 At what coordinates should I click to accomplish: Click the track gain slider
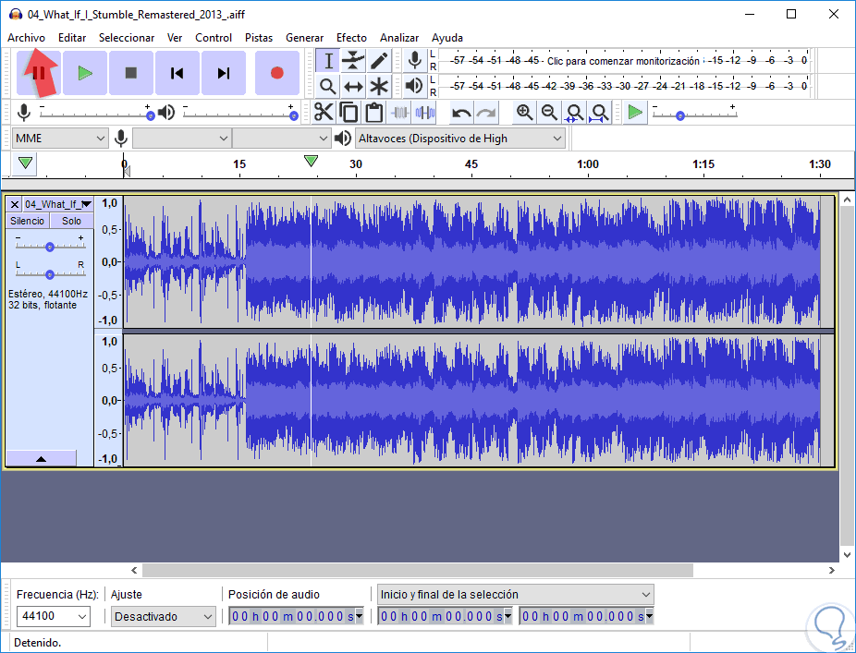(50, 247)
